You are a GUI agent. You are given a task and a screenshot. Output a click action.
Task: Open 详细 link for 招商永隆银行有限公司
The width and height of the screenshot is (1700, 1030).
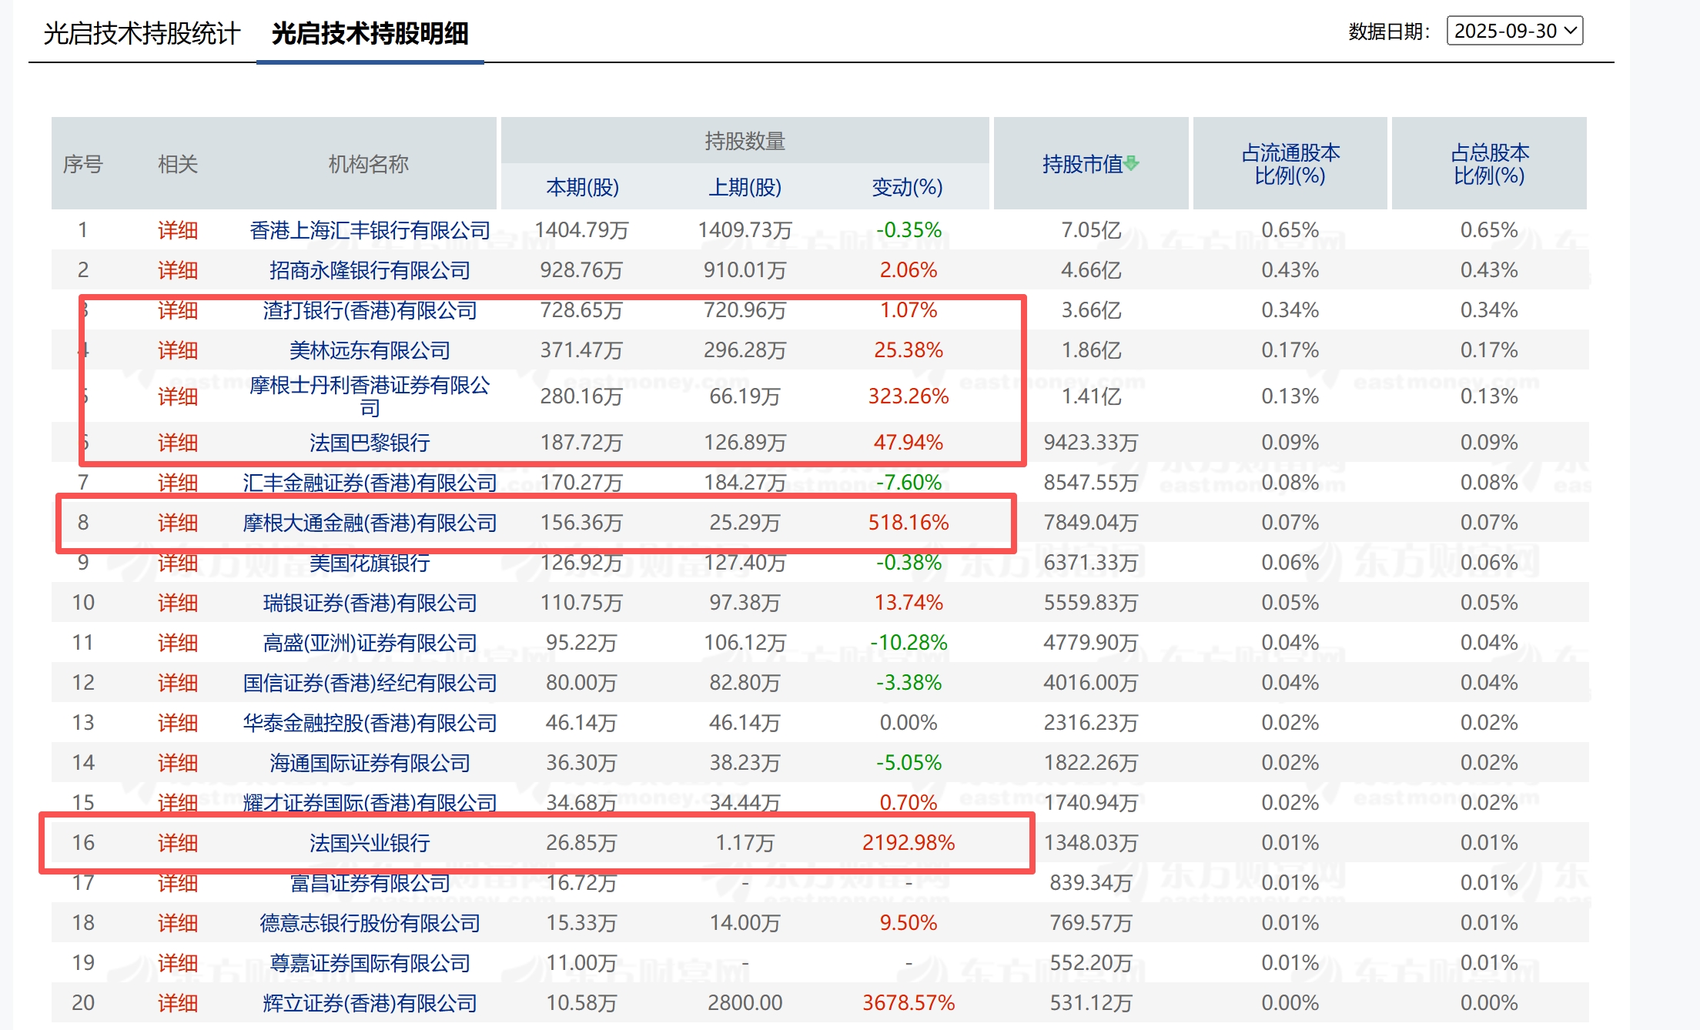click(178, 270)
